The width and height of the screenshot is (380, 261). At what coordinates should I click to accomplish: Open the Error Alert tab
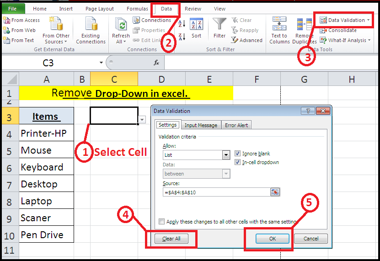pyautogui.click(x=236, y=125)
